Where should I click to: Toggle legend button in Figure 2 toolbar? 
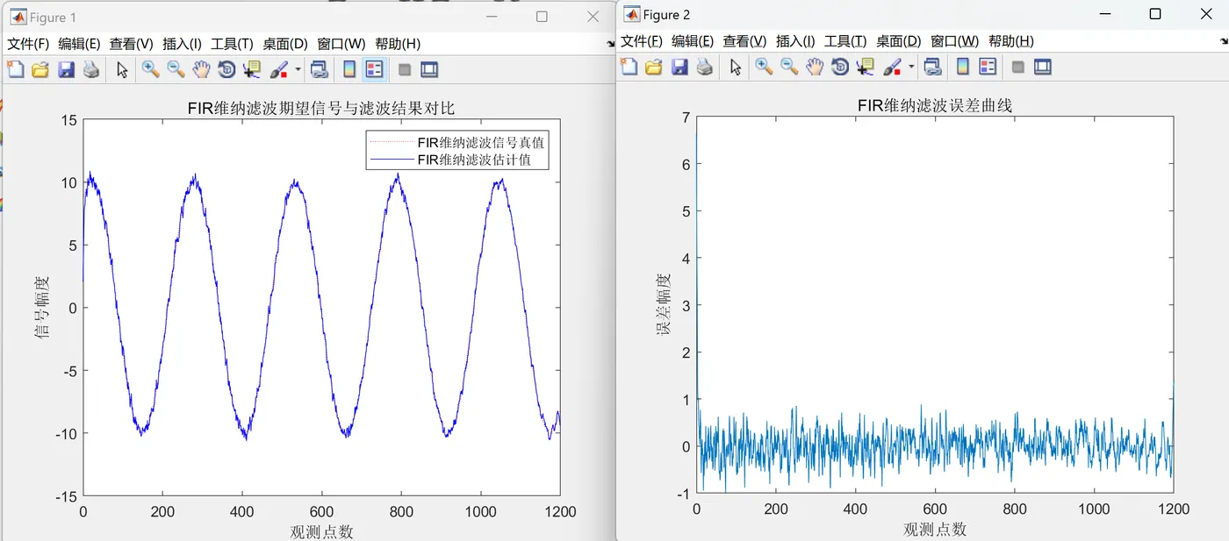tap(988, 67)
